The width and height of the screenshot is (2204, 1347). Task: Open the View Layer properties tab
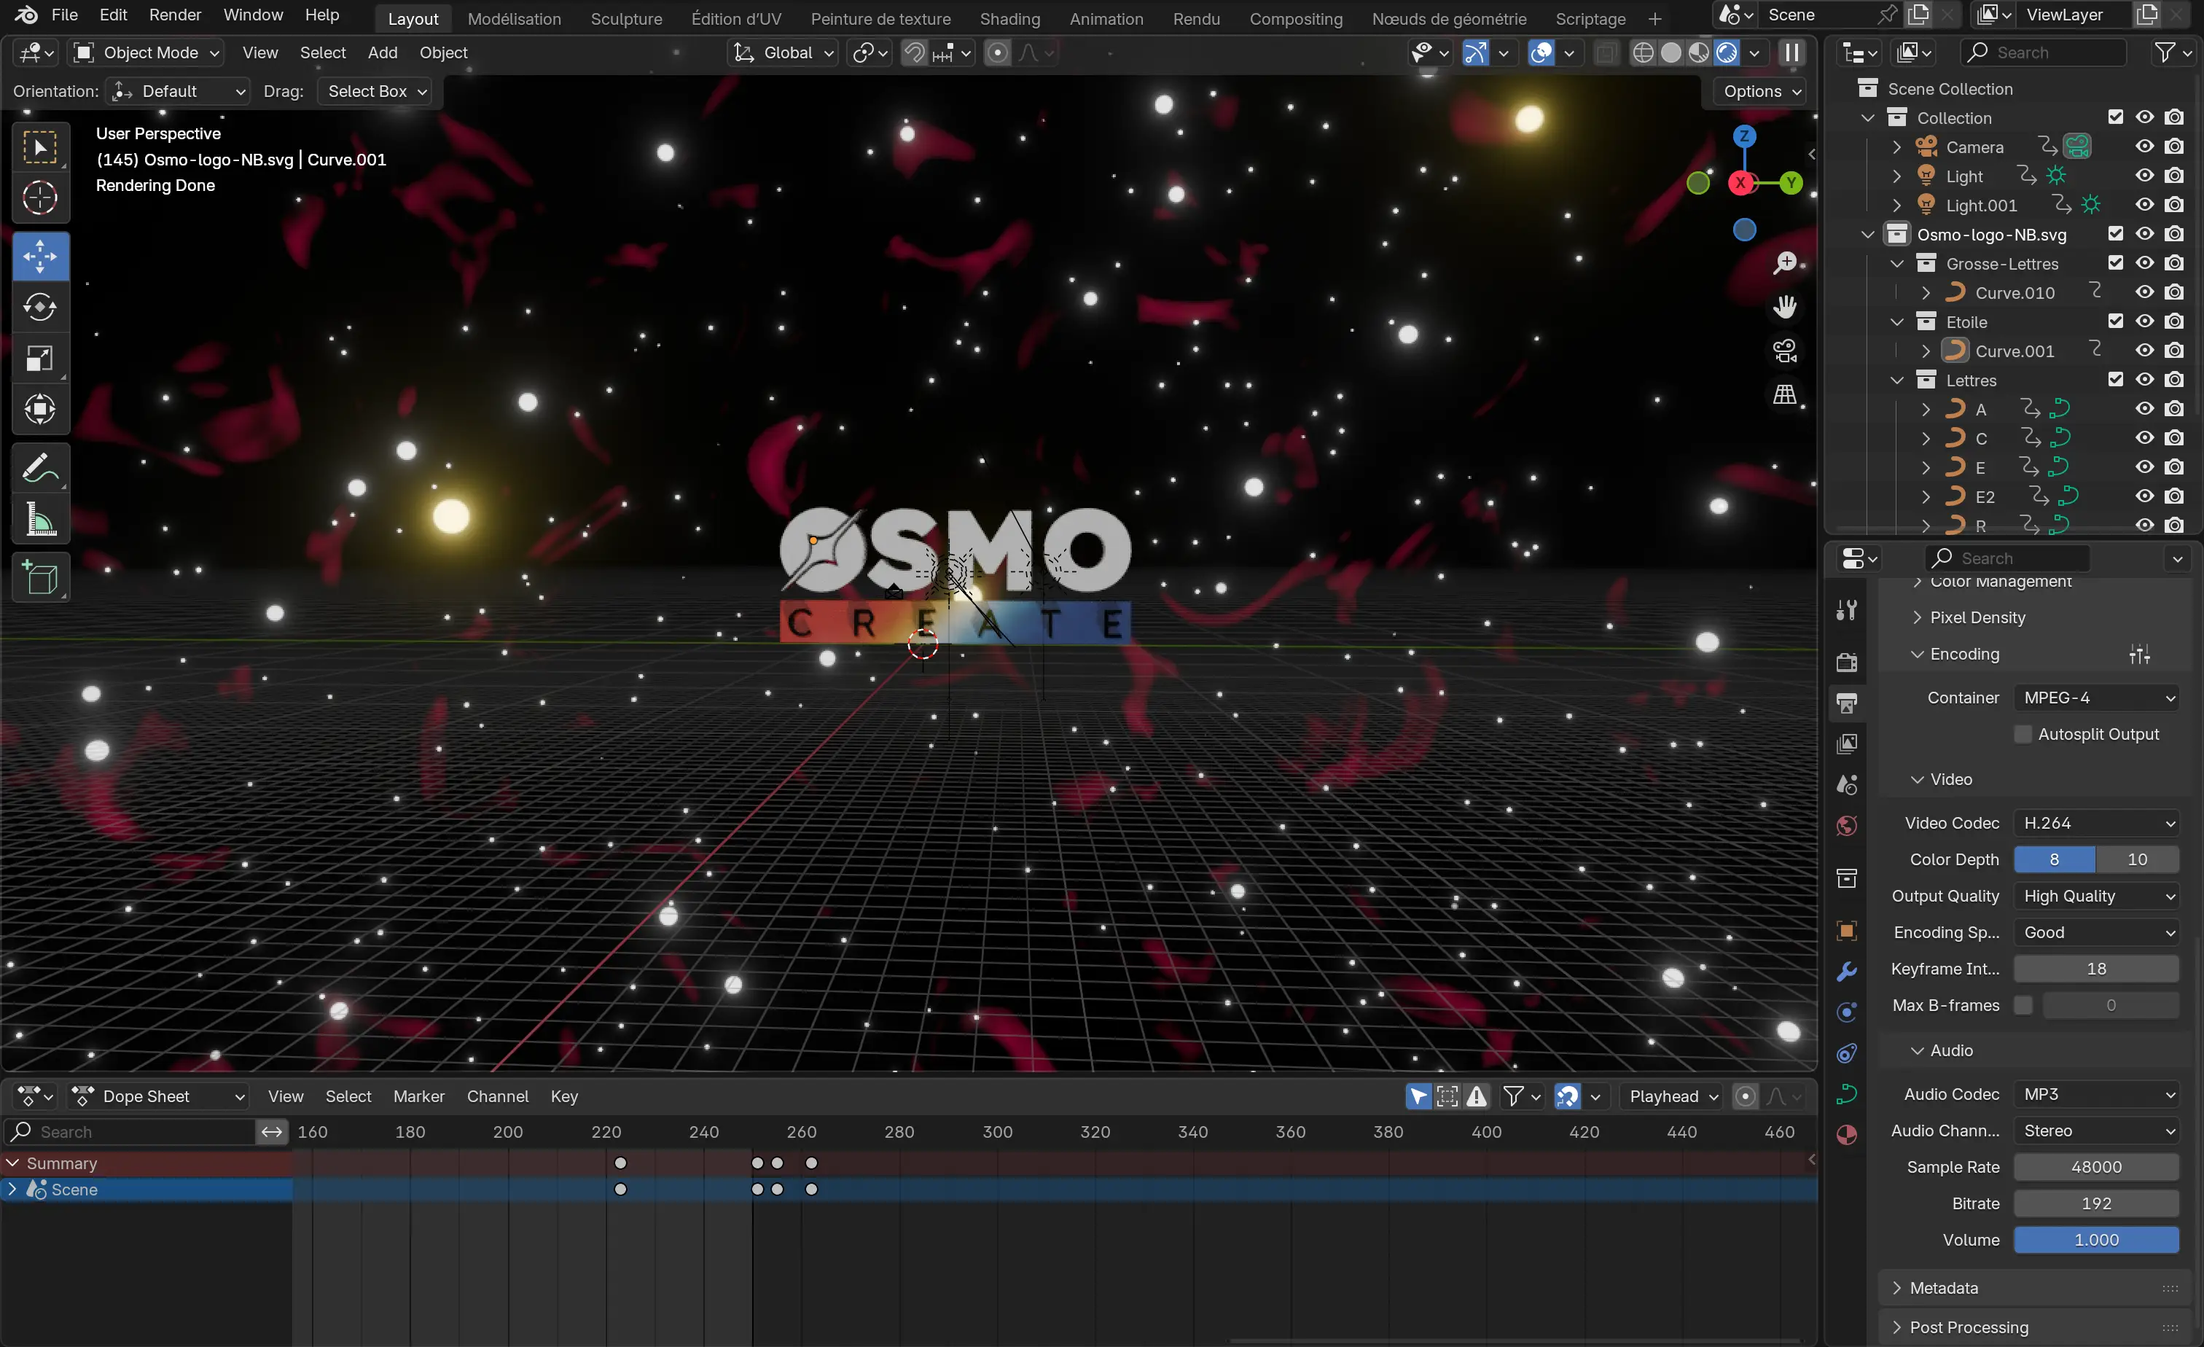(1847, 744)
